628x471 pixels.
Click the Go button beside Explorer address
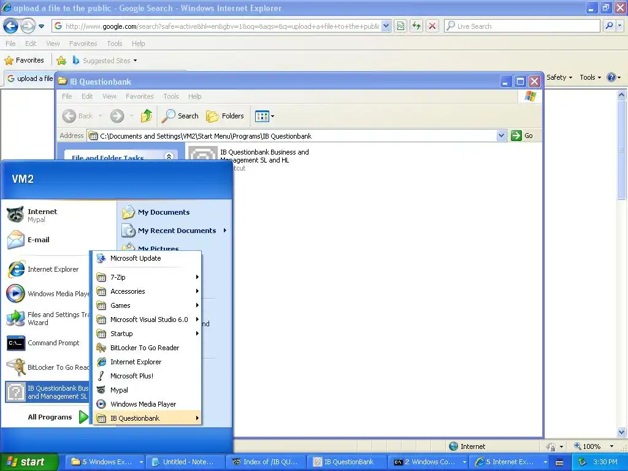[x=522, y=136]
